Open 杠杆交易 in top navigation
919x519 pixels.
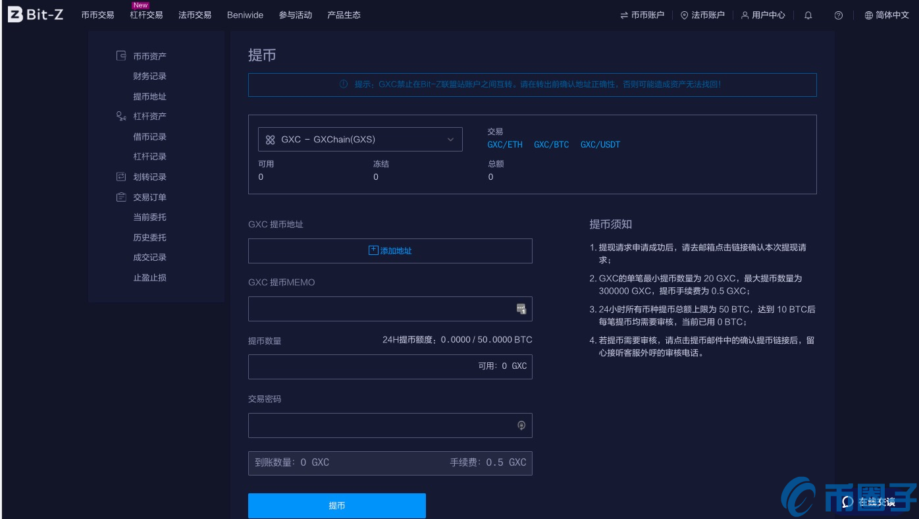(x=146, y=15)
